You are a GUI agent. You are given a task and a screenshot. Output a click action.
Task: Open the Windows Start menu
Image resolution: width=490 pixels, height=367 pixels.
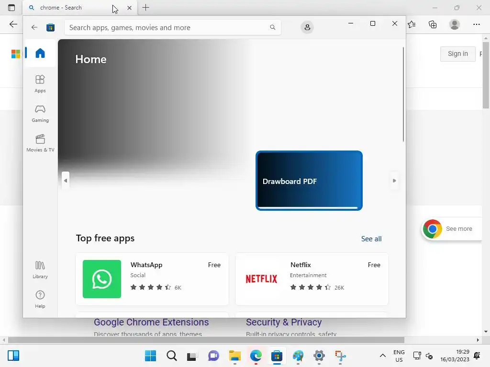coord(151,356)
